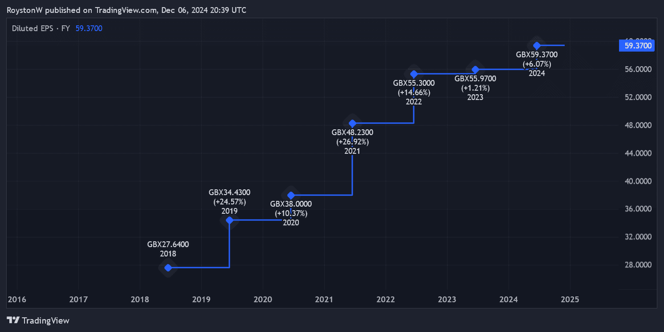Click the highlighted 59.3700 price axis tag

pos(638,45)
